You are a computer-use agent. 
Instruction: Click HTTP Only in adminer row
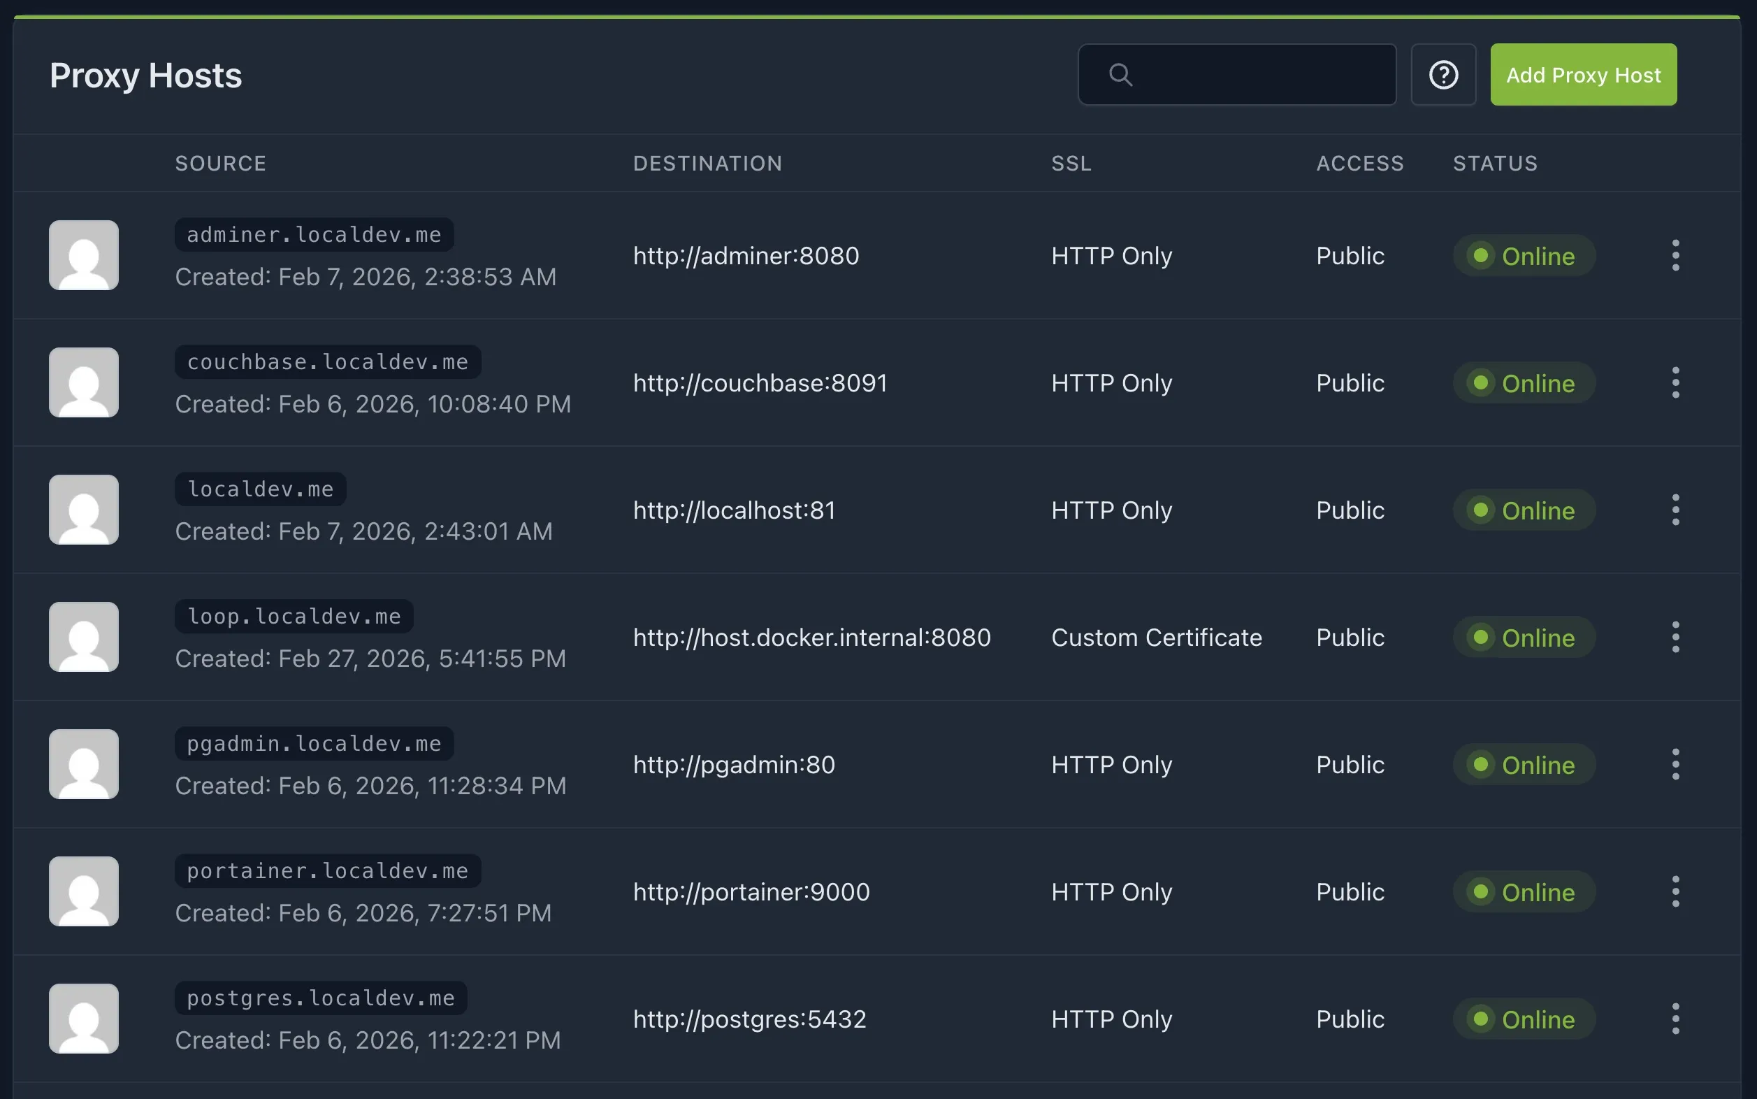click(x=1112, y=256)
